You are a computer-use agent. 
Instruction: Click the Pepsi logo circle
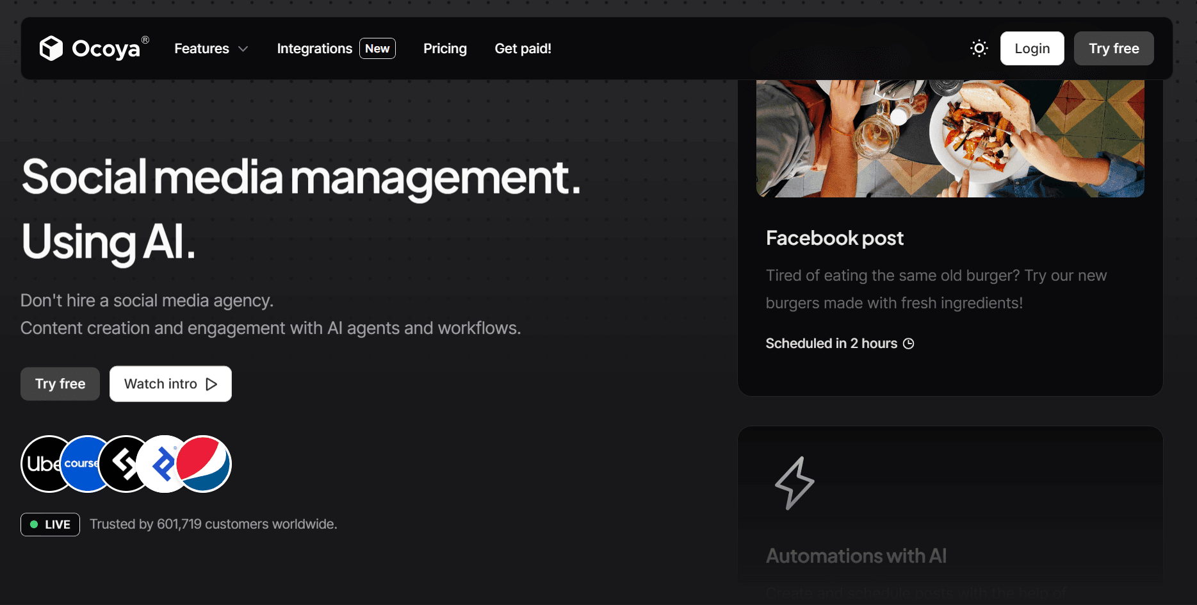[x=203, y=464]
